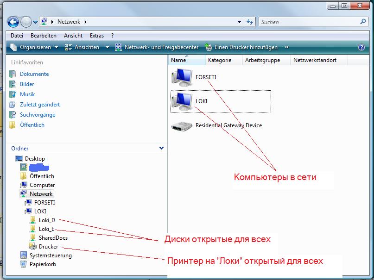Select the blurred user folder in tree

(39, 168)
